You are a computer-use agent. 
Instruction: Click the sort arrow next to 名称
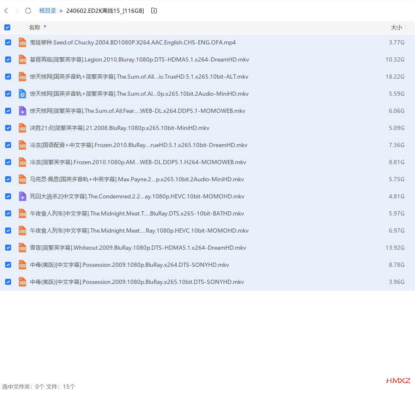(x=45, y=27)
